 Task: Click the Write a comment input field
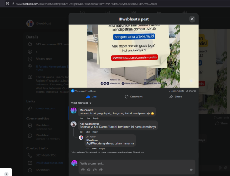point(137,164)
